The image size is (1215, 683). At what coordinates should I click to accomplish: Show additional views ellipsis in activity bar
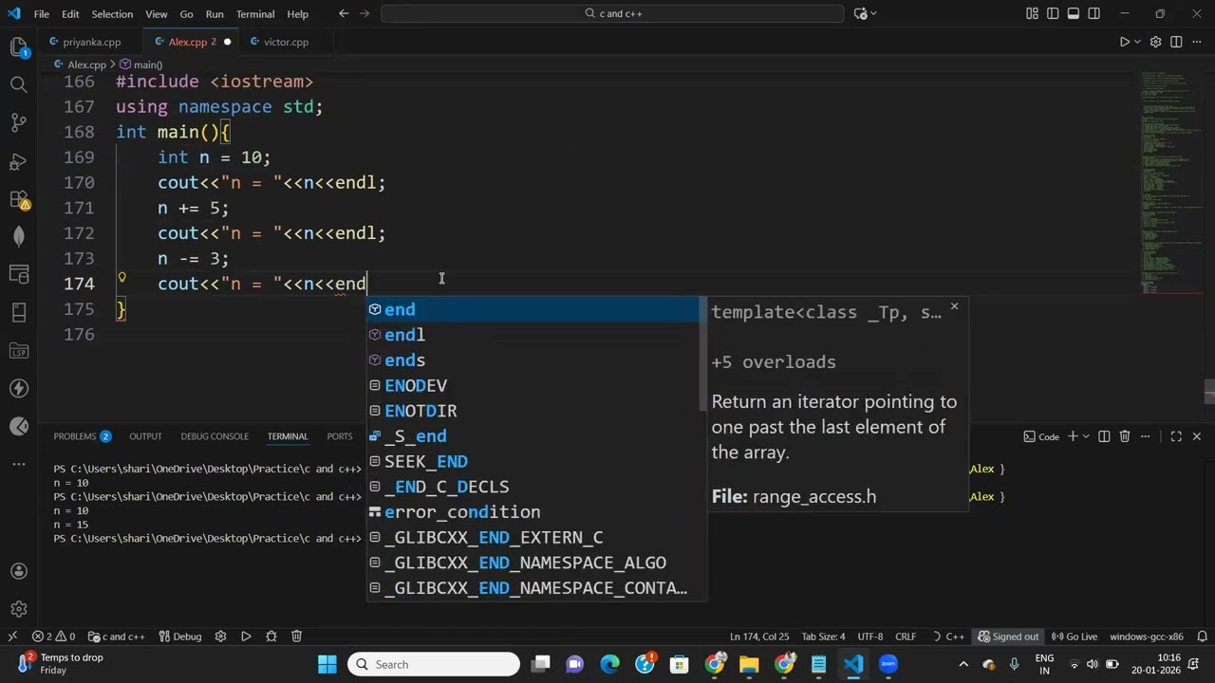pos(18,465)
